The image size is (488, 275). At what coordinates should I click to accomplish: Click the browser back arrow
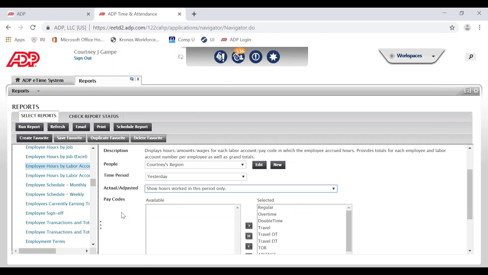pos(8,27)
